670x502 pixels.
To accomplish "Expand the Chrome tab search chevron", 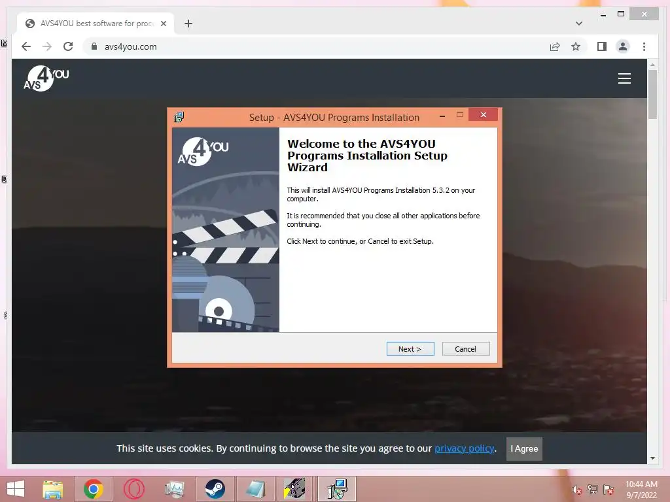I will click(x=579, y=24).
